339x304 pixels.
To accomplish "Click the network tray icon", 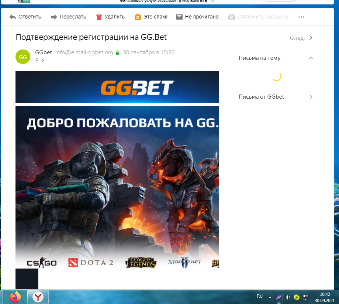I will (x=305, y=297).
